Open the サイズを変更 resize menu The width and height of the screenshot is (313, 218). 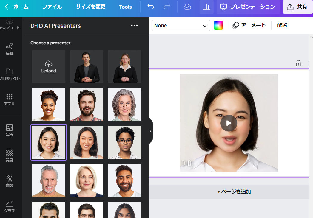[x=90, y=7]
